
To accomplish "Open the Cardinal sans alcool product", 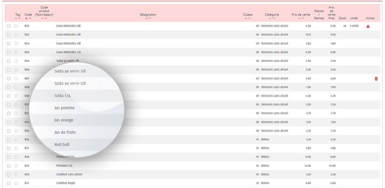I will coord(69,174).
